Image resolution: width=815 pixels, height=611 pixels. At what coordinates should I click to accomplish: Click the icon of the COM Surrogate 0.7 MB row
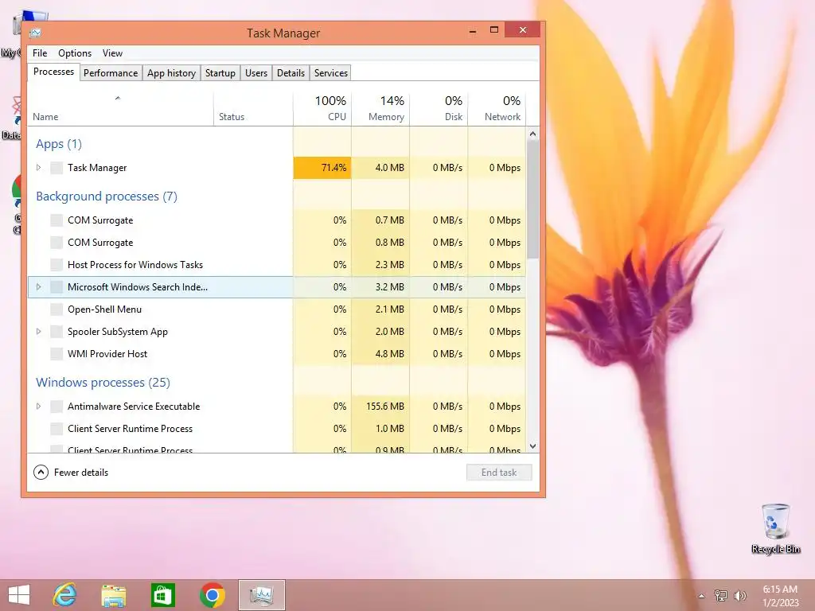57,220
